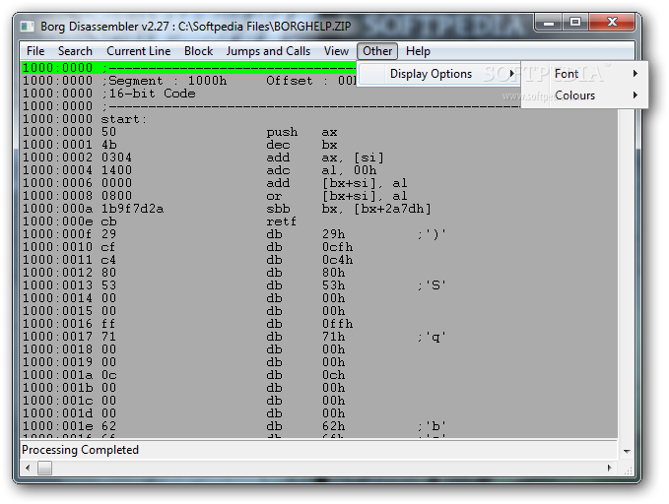669x504 pixels.
Task: Select the 'db 0ffh' line
Action: pos(319,324)
